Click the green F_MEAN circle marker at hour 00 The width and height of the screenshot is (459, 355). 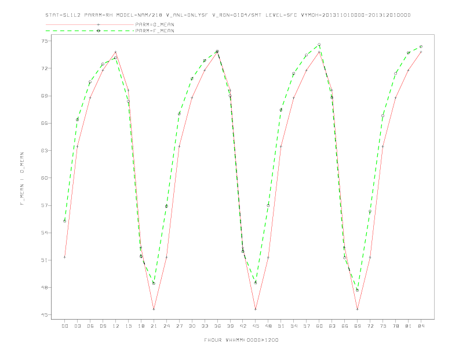pyautogui.click(x=65, y=221)
